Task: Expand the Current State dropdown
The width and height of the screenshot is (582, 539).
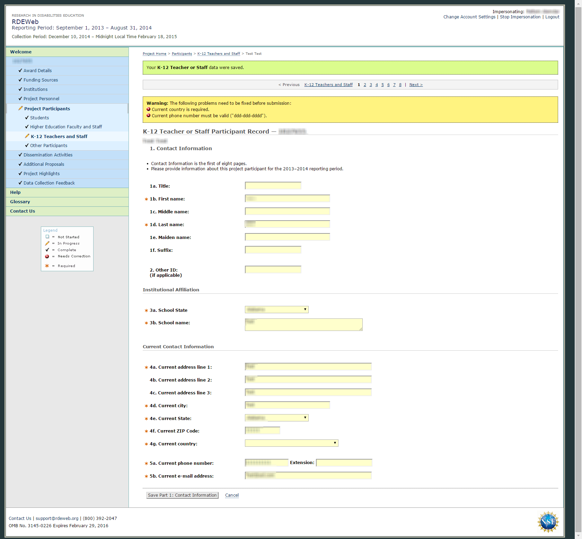Action: 276,418
